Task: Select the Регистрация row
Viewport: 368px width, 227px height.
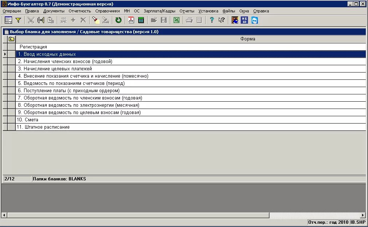Action: 191,47
